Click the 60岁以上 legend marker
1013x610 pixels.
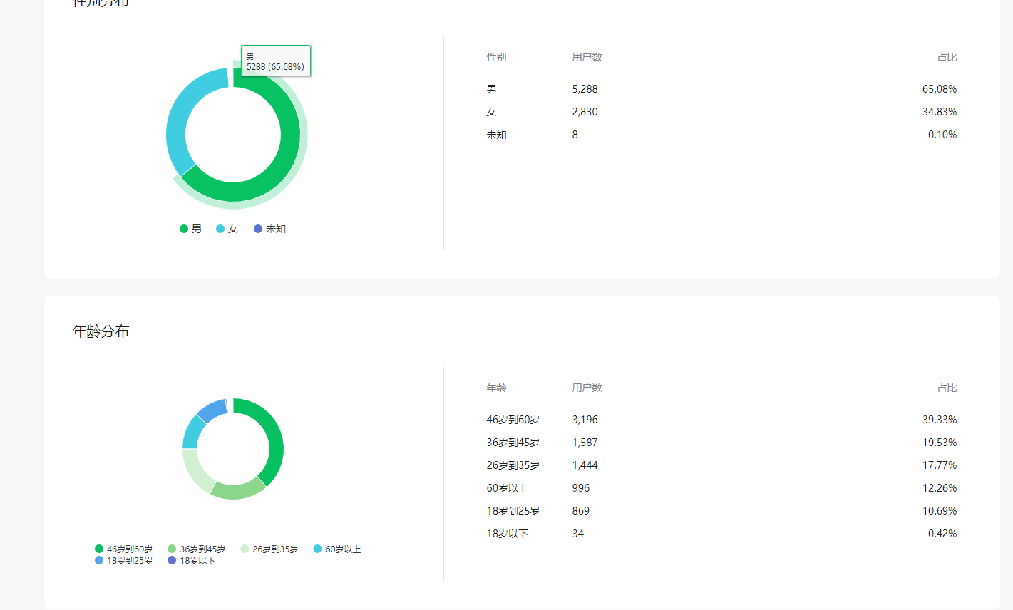(x=317, y=549)
